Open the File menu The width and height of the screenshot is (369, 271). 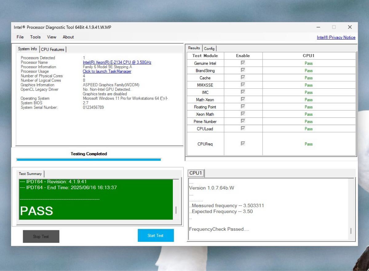(x=20, y=37)
